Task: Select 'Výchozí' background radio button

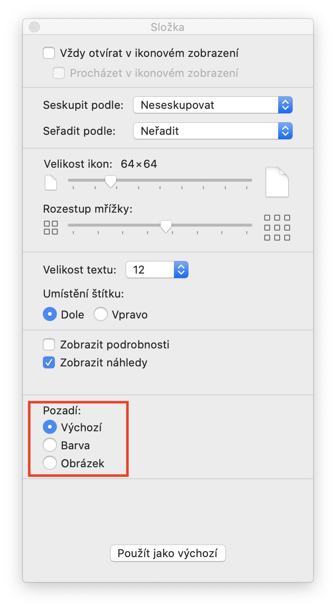Action: 50,427
